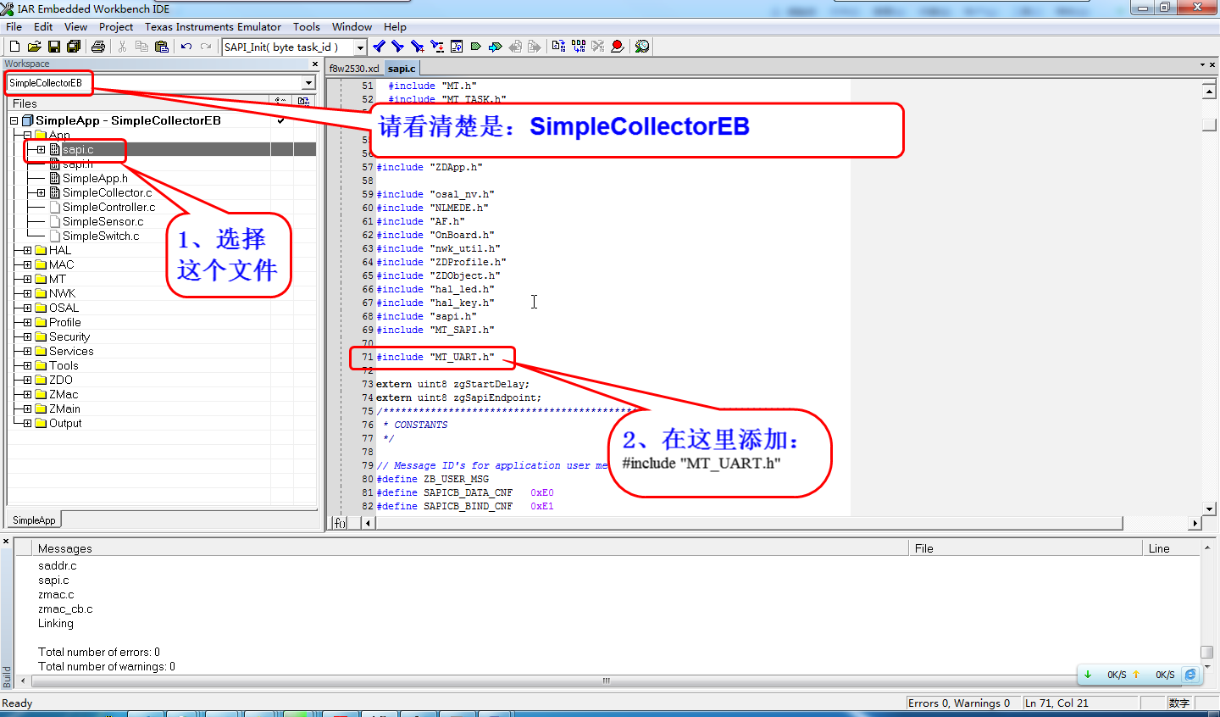Click the Navigate Backward toolbar icon
The image size is (1220, 717).
515,47
